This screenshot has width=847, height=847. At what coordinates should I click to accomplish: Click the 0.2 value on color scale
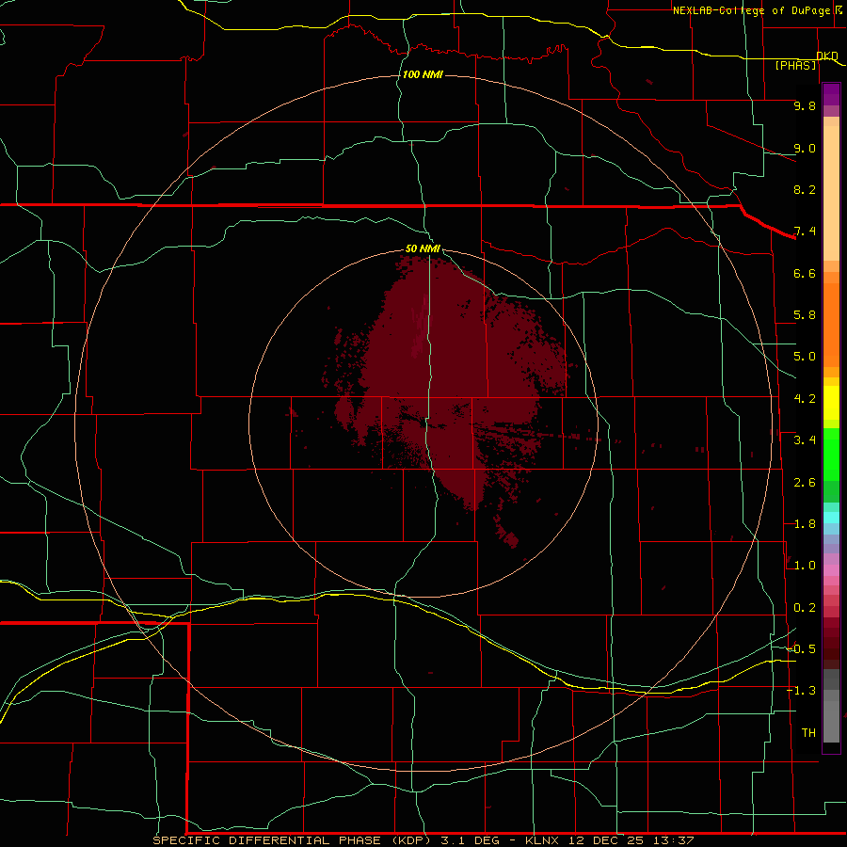(x=805, y=608)
